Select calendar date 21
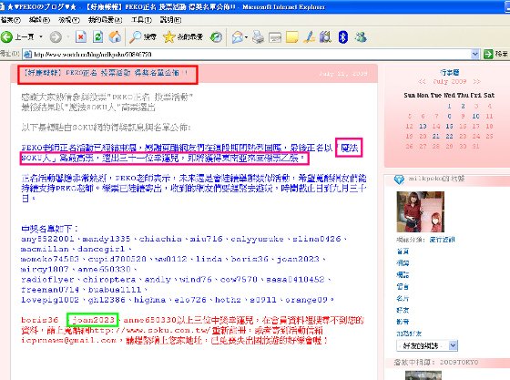 click(436, 137)
